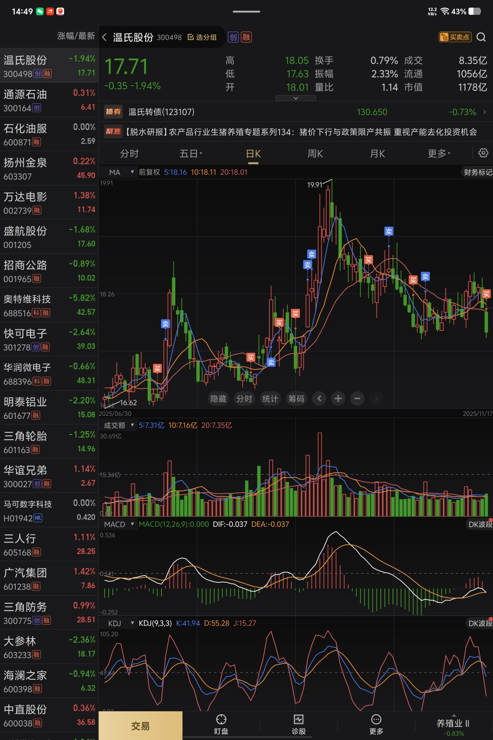Move chart left with the arrow button
The height and width of the screenshot is (740, 493).
pyautogui.click(x=319, y=398)
